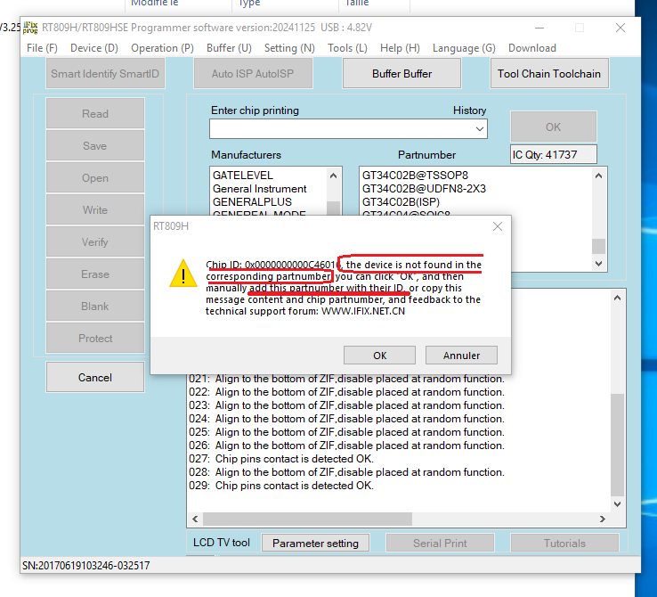
Task: Close the RT809H dialog with X
Action: click(x=498, y=226)
